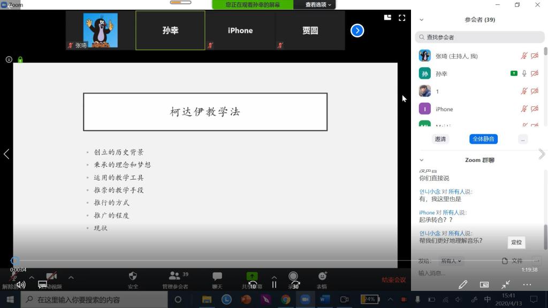This screenshot has width=548, height=308.
Task: Click the pencil annotate icon
Action: click(463, 284)
